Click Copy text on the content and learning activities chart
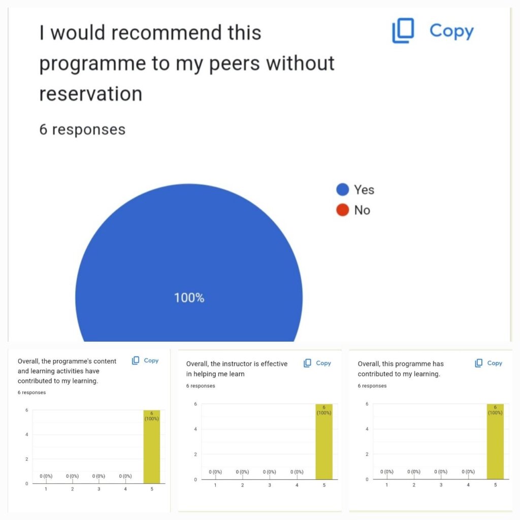The width and height of the screenshot is (520, 520). pos(151,361)
